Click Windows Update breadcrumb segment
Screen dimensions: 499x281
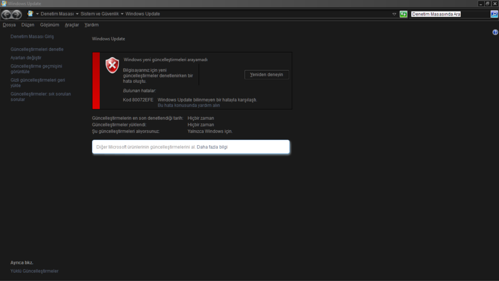(x=142, y=14)
